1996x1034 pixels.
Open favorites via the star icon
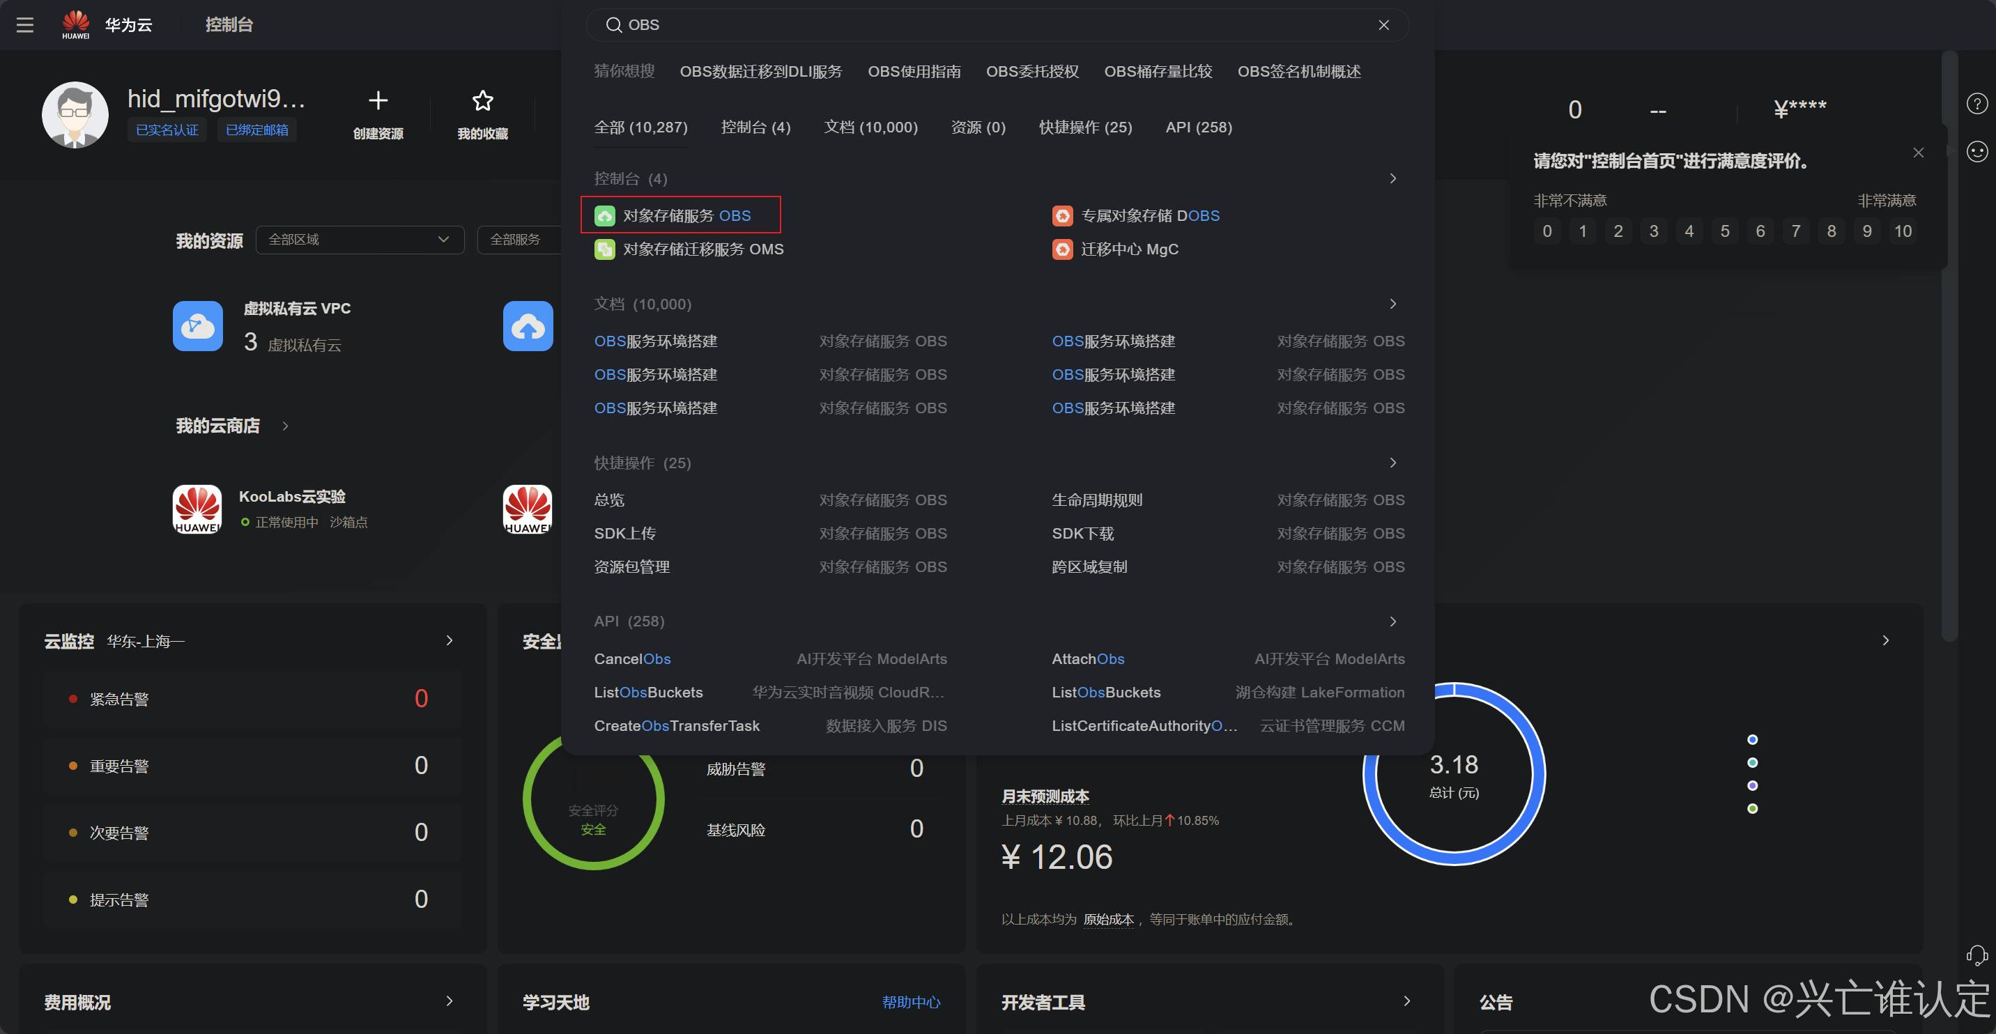[x=483, y=101]
